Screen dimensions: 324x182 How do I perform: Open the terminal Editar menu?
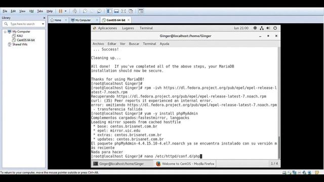point(112,44)
